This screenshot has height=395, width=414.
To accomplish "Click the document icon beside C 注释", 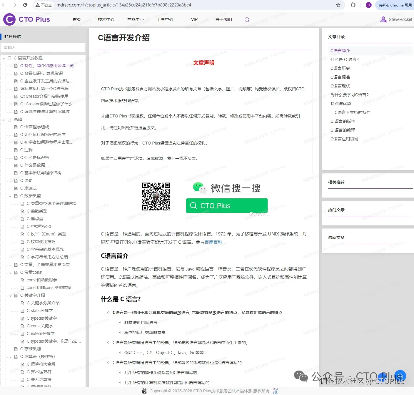I will pos(16,150).
